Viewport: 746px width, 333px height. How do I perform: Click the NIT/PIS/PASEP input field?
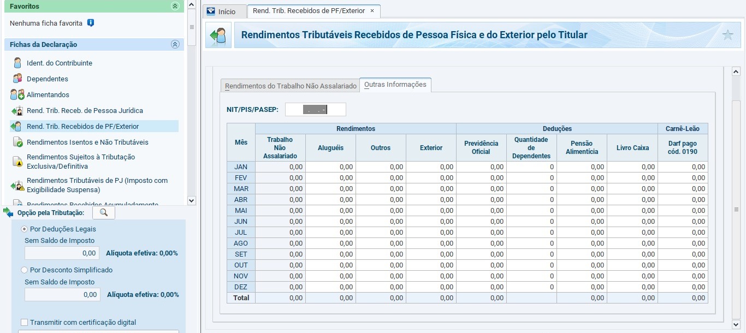point(316,110)
